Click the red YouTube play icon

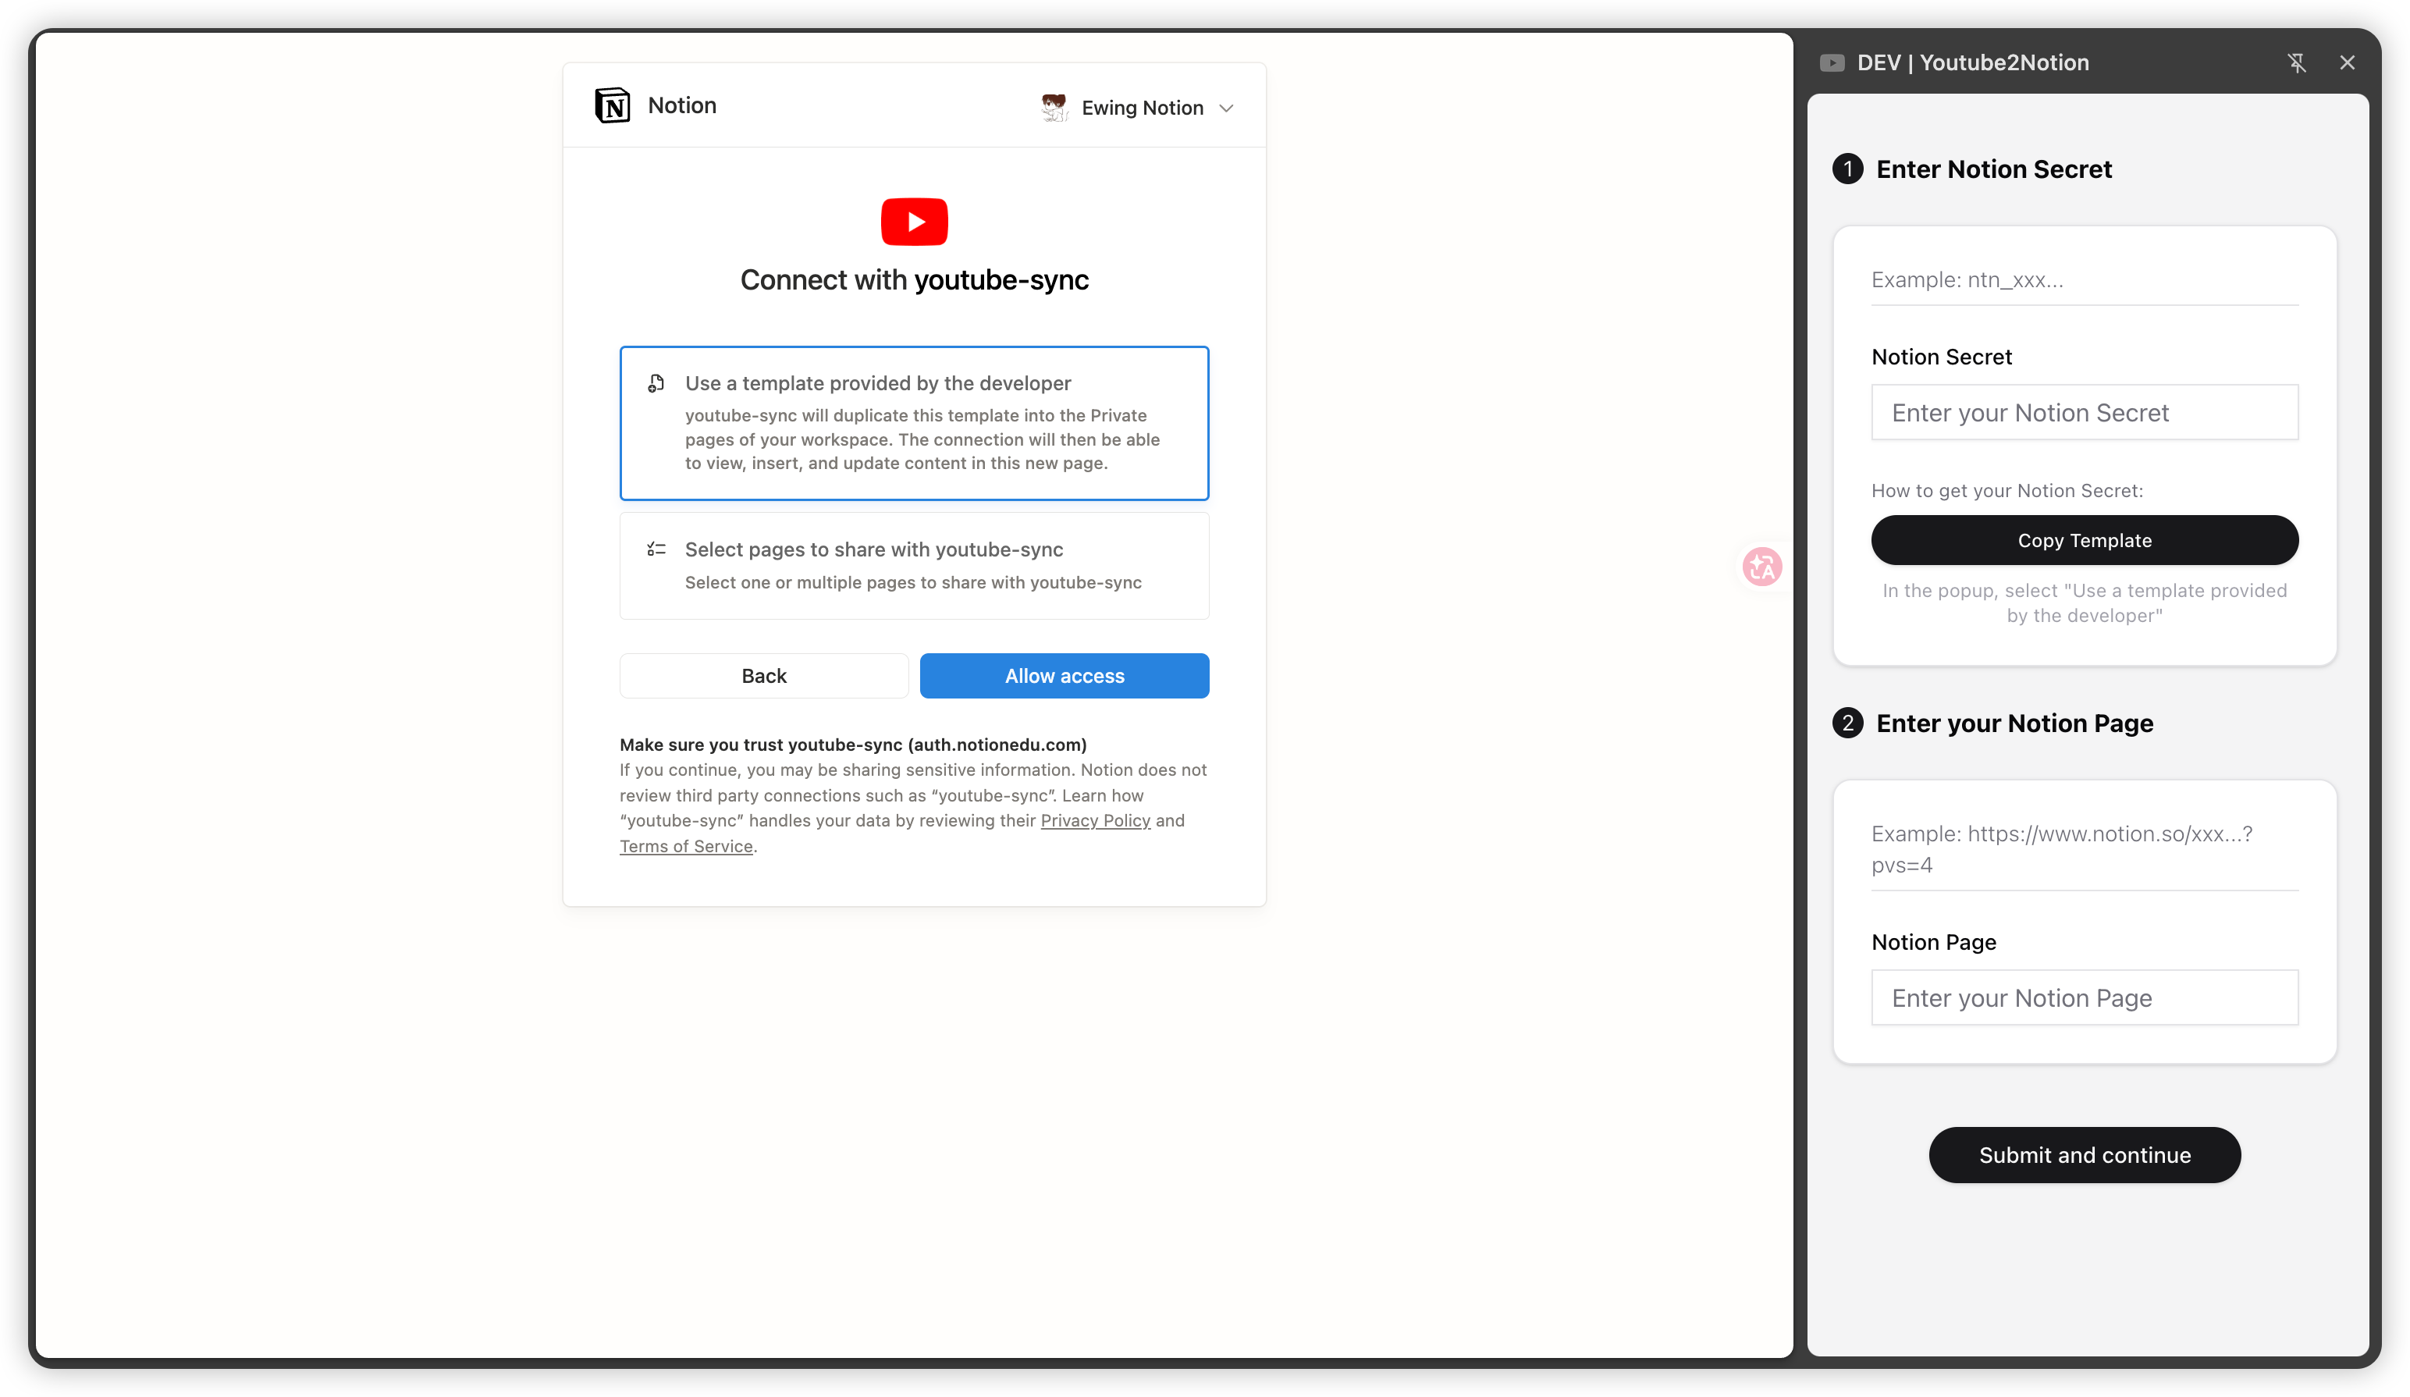(914, 222)
